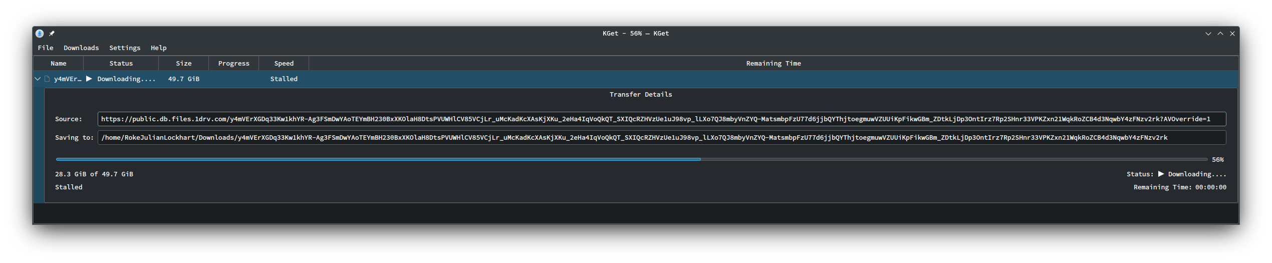
Task: Click the Stalled text in transfer details
Action: (69, 187)
